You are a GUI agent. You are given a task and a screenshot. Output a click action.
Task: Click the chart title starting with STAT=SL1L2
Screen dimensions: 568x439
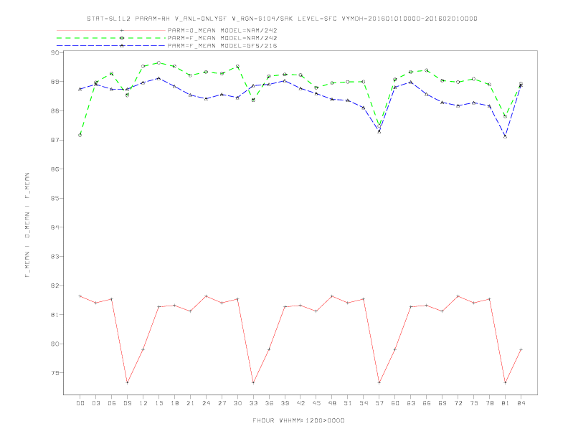point(282,19)
